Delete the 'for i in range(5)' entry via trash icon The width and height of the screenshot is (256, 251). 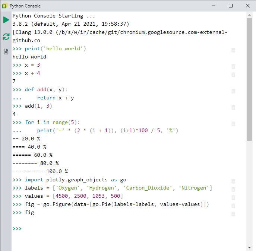[x=233, y=124]
